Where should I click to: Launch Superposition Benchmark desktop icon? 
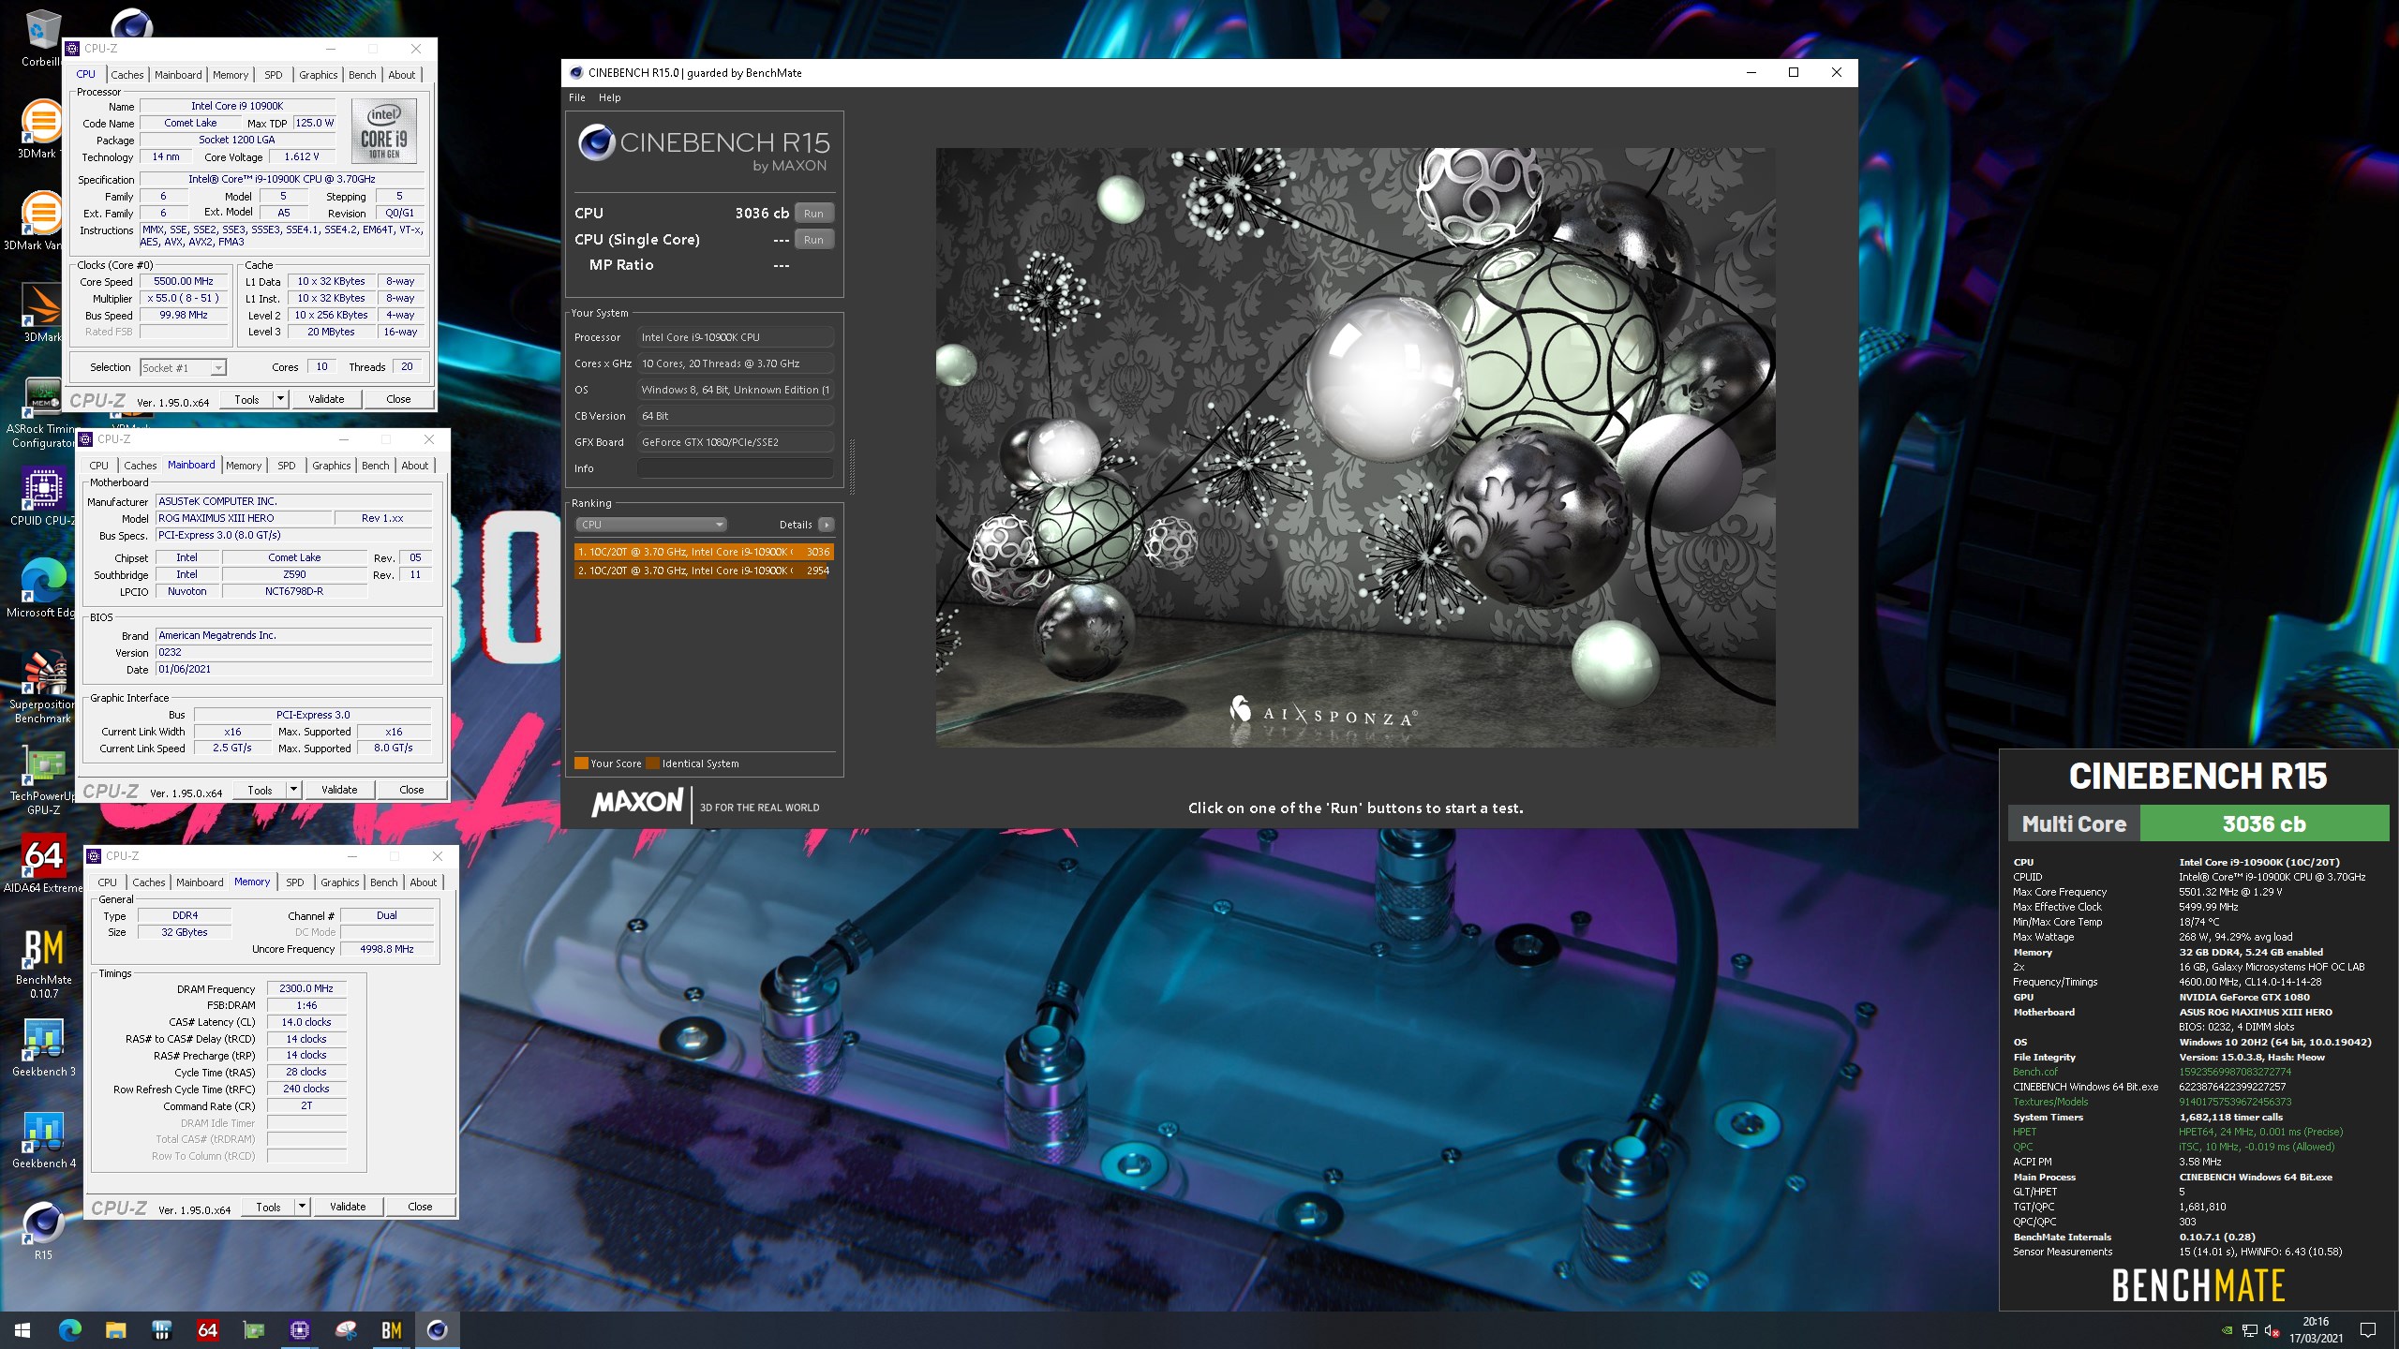pyautogui.click(x=42, y=687)
